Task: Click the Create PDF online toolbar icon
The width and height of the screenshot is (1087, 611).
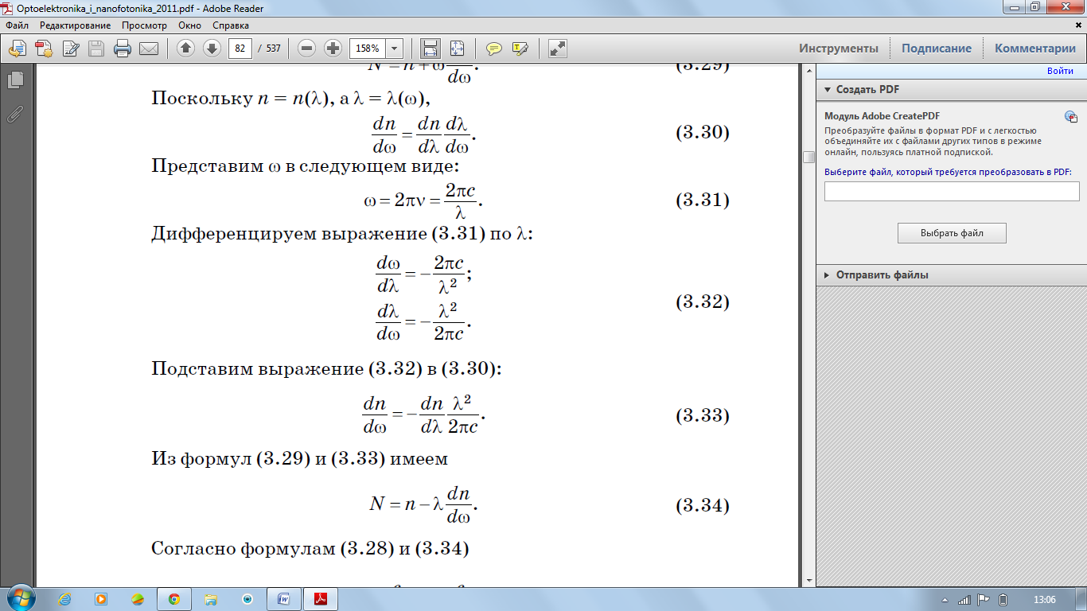Action: [44, 49]
